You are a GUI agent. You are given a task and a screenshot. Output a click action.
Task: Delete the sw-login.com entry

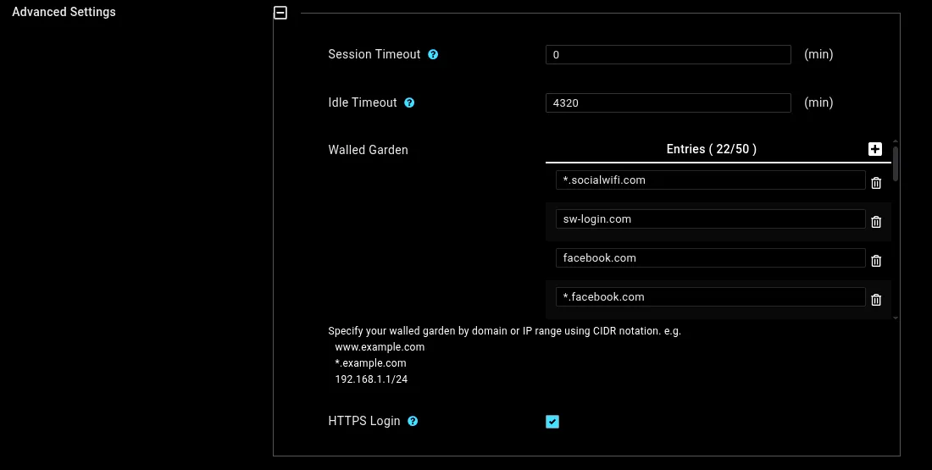coord(876,222)
